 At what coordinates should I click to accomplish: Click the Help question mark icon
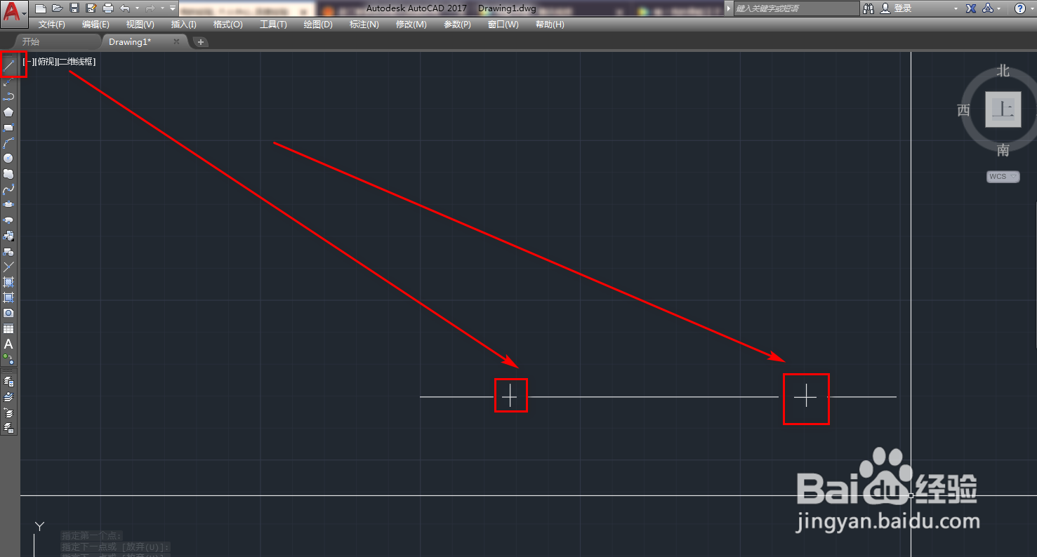pos(1020,8)
